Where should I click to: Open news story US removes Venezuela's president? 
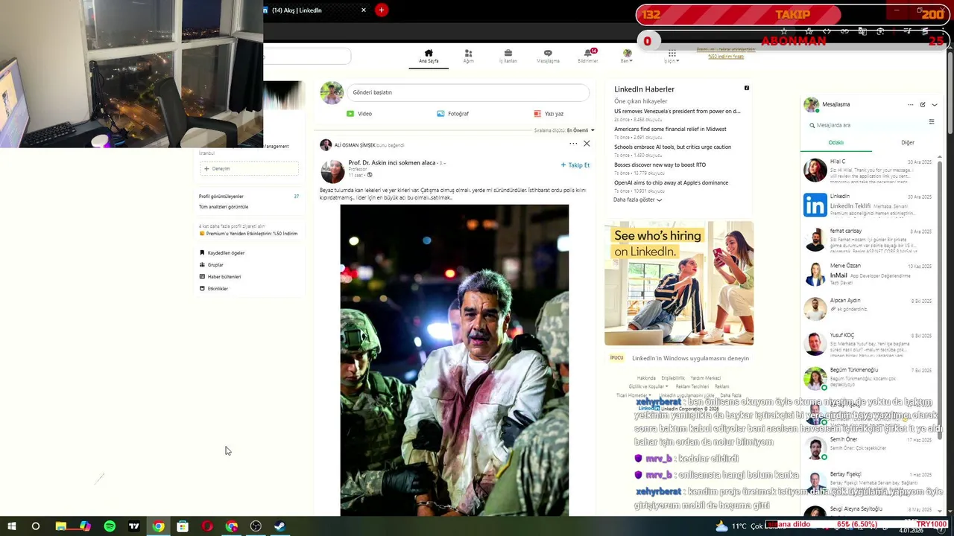coord(677,111)
